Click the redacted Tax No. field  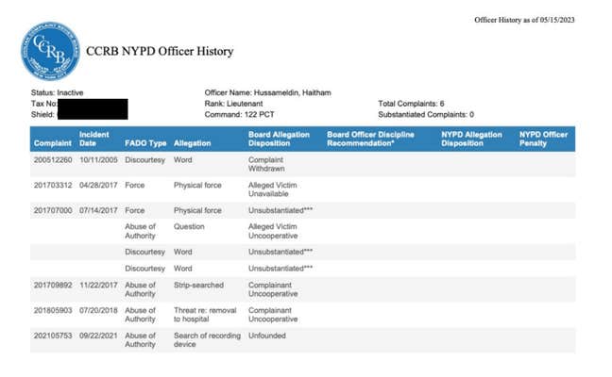pyautogui.click(x=93, y=103)
